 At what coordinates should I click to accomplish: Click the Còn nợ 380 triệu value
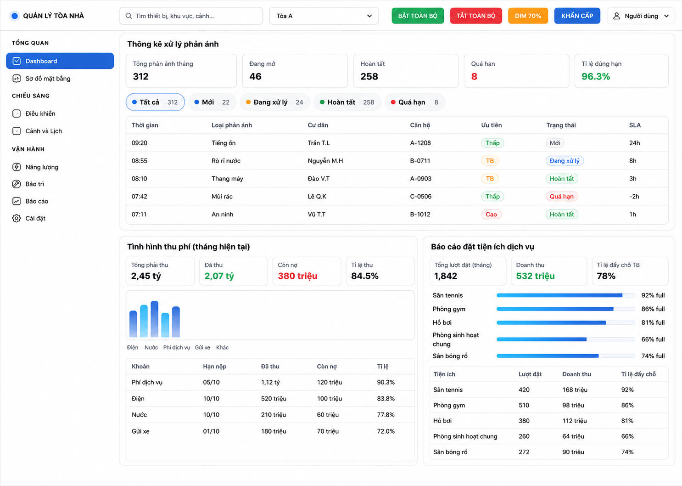point(297,276)
